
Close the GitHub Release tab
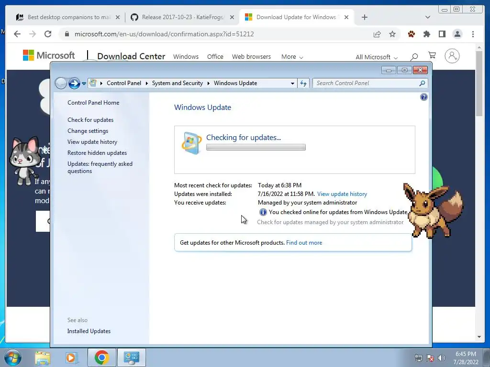pyautogui.click(x=232, y=17)
